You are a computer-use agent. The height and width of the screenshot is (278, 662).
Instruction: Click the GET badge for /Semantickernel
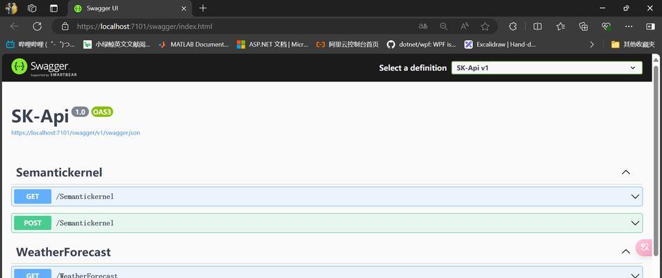click(x=33, y=197)
